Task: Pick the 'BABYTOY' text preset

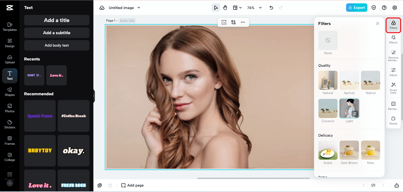Action: coord(40,151)
